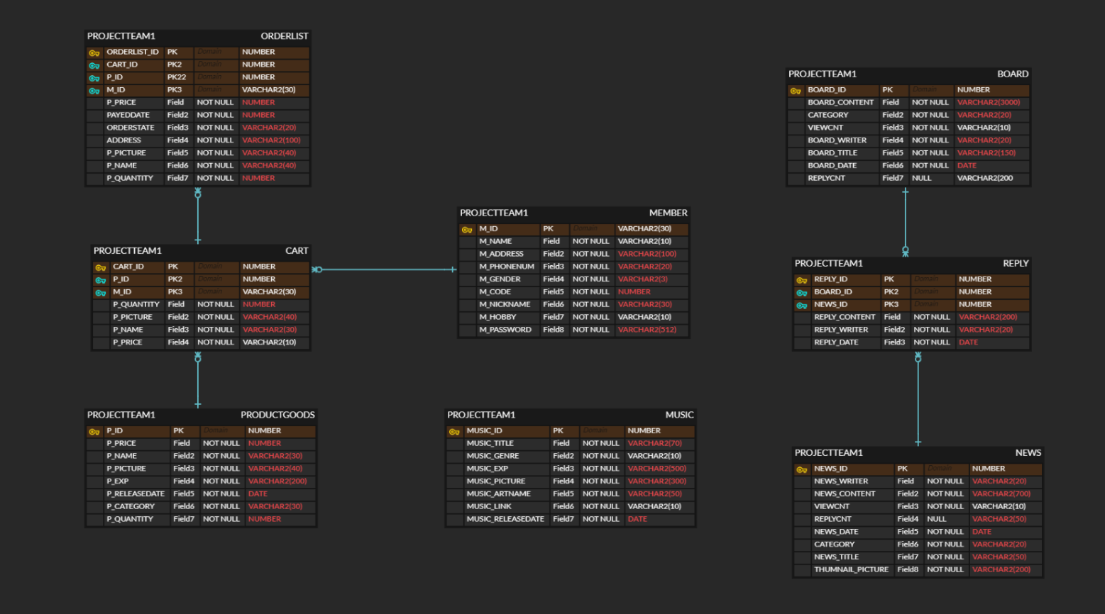Click the primary key icon of CART_ID in CART table
Viewport: 1105px width, 614px height.
(x=100, y=267)
